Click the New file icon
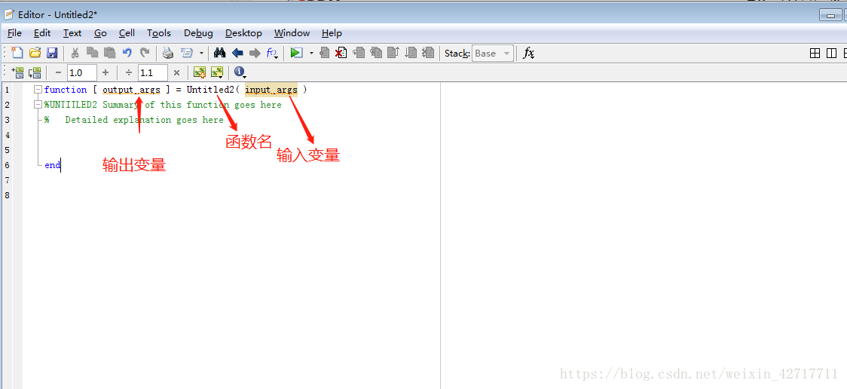 tap(18, 53)
